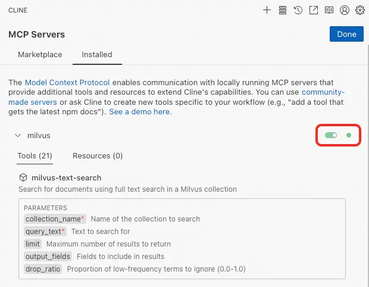Collapse the milvus server section
The image size is (369, 287).
(18, 136)
